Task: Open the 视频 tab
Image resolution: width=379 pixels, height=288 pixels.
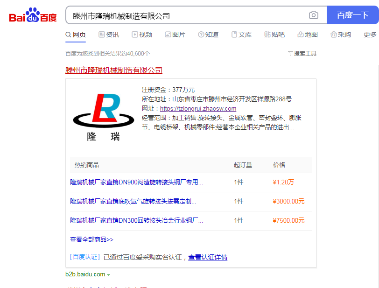Action: click(142, 35)
